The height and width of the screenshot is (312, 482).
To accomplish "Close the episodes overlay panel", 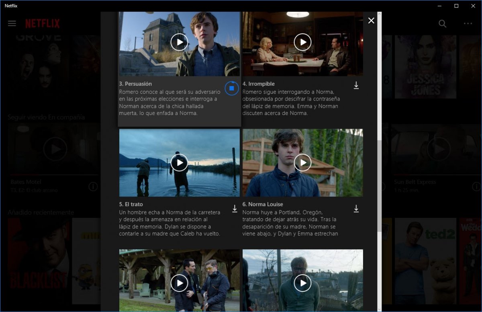I will coord(371,21).
